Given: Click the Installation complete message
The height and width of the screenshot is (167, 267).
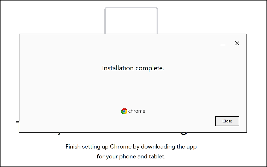Looking at the screenshot, I should pos(133,68).
